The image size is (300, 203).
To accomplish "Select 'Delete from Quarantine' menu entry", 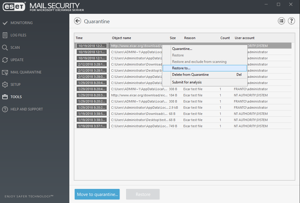I will click(190, 75).
